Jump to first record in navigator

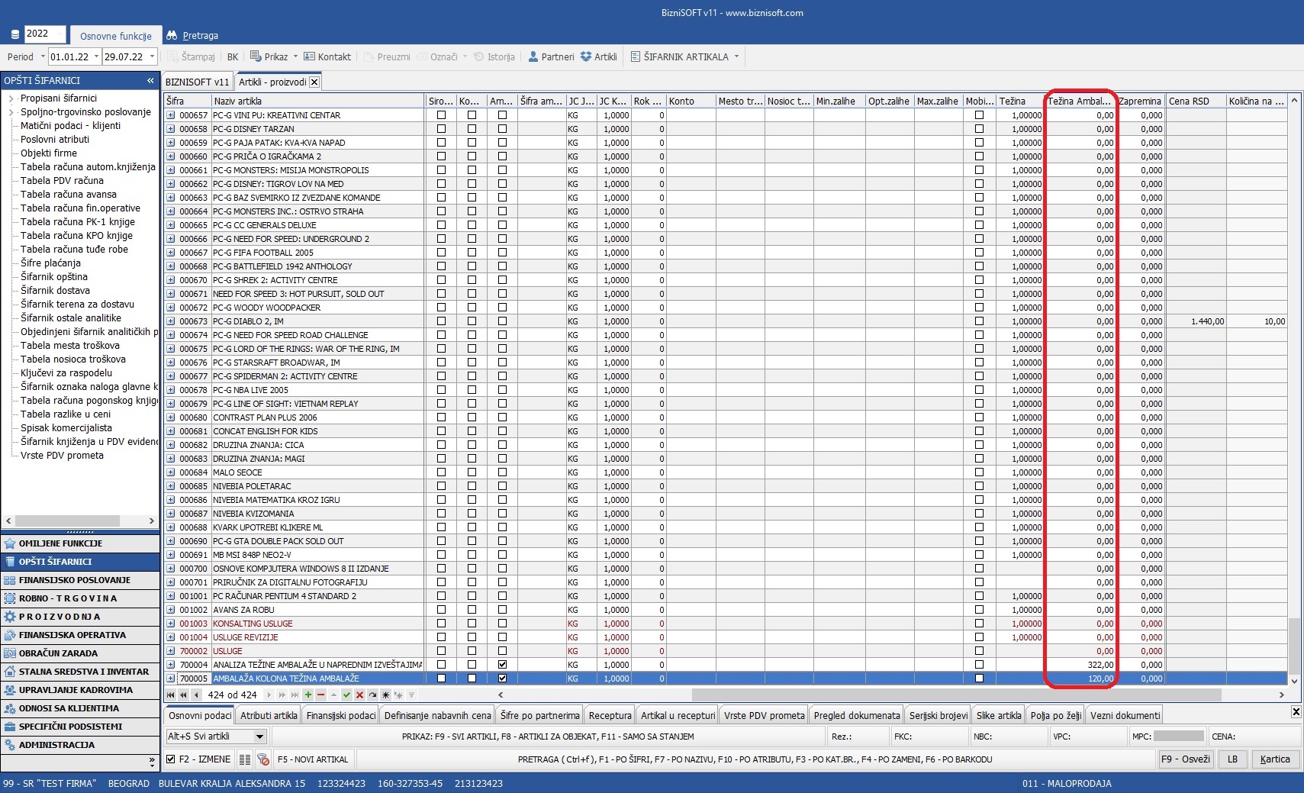[x=171, y=695]
